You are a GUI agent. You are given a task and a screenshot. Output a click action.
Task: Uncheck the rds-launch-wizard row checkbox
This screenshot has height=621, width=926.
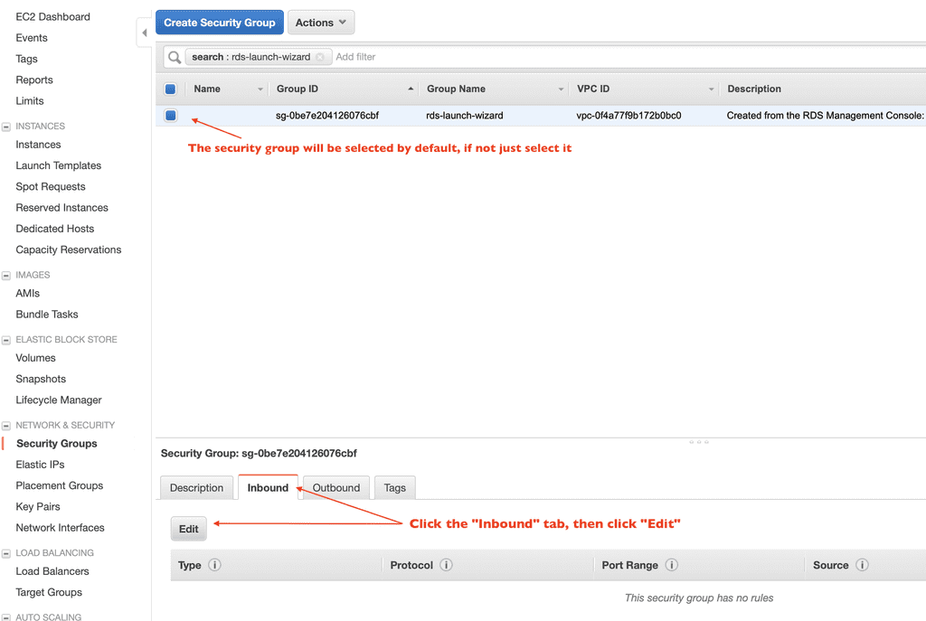[x=170, y=116]
